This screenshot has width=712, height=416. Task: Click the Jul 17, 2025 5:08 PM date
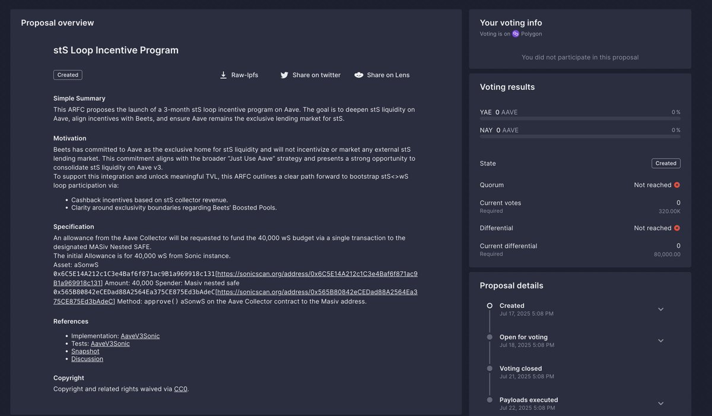tap(526, 313)
